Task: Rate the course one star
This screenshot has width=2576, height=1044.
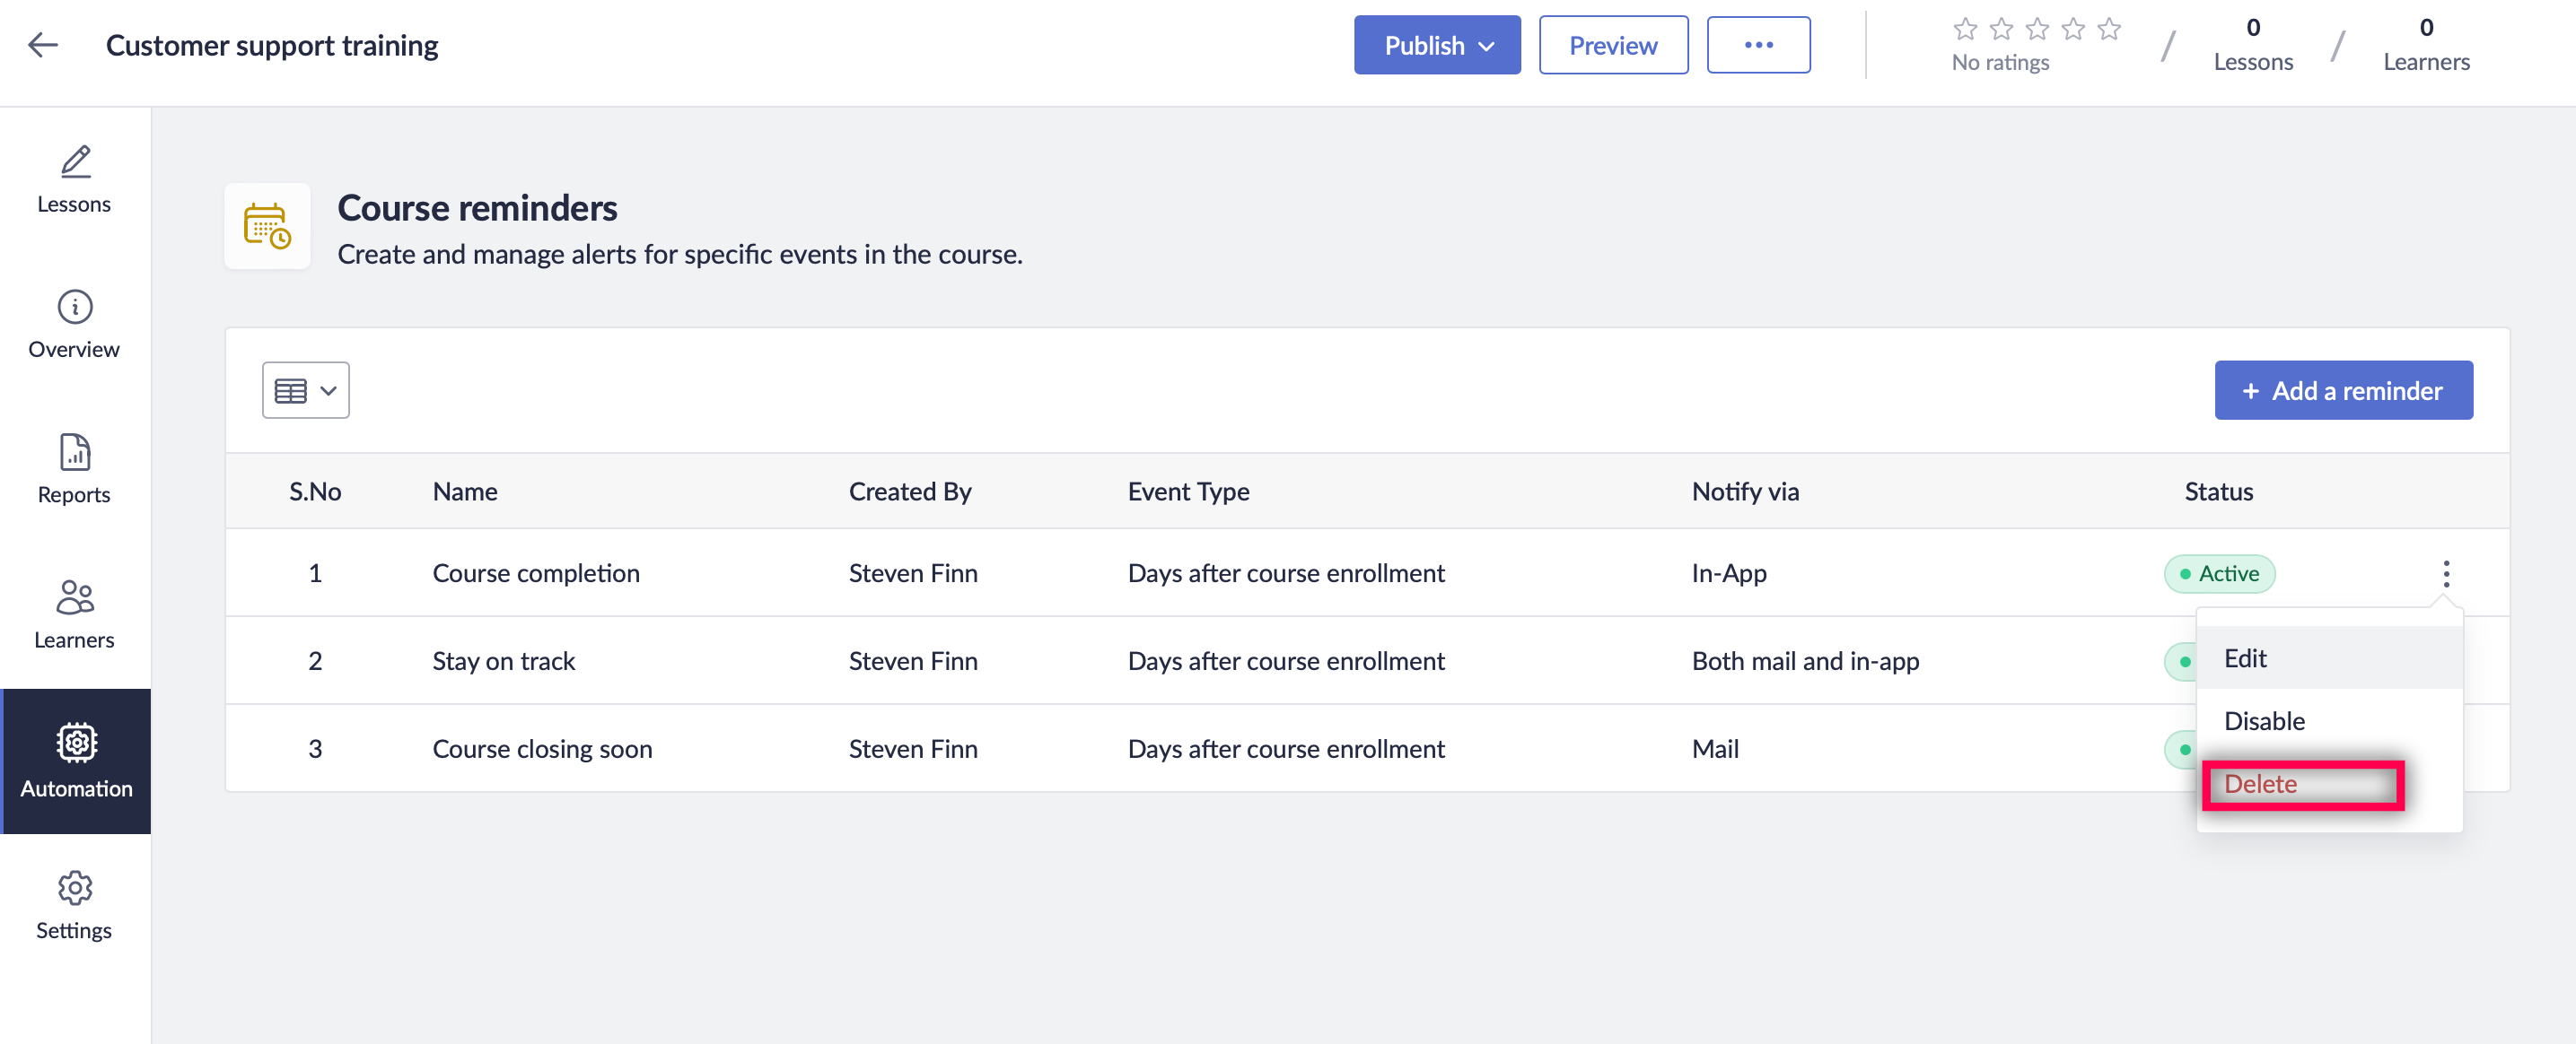Action: 1965,29
